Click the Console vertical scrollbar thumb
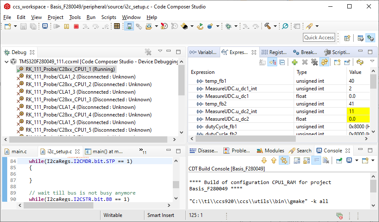Image resolution: width=379 pixels, height=222 pixels. point(373,187)
